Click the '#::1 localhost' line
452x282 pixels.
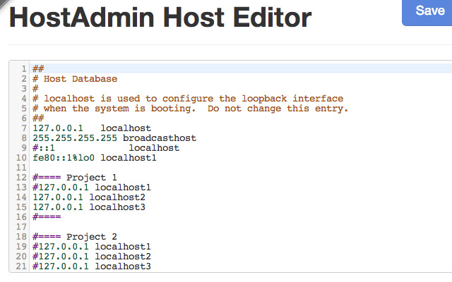coord(106,148)
